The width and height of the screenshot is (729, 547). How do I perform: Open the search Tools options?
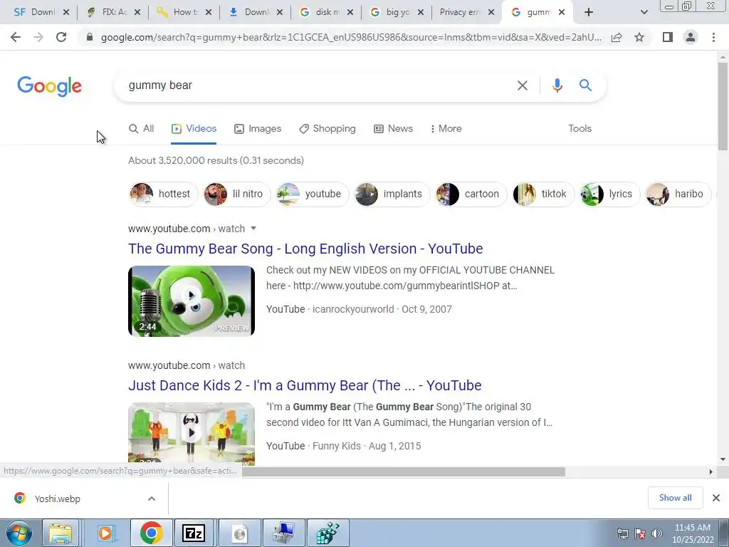point(579,129)
